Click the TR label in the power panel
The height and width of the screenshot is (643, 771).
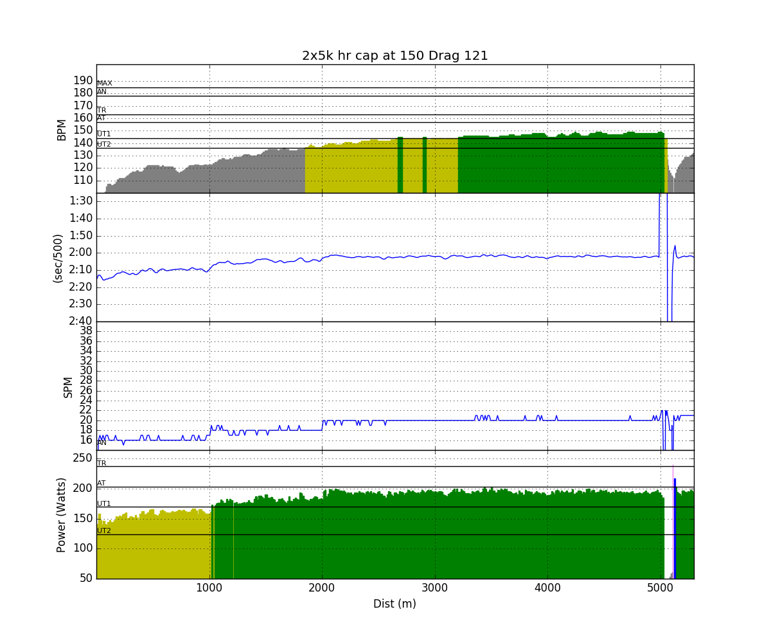click(x=102, y=463)
